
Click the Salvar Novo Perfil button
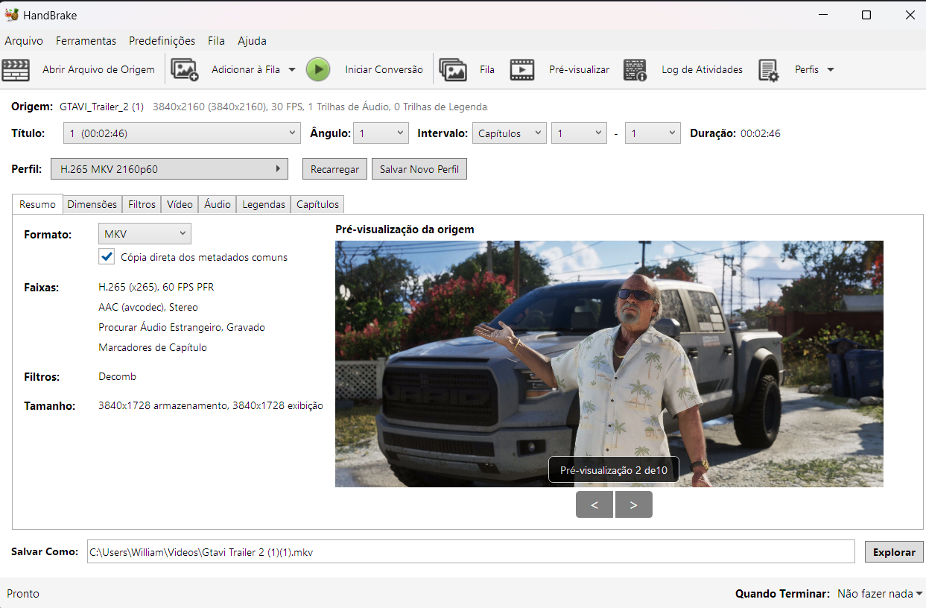click(x=419, y=169)
